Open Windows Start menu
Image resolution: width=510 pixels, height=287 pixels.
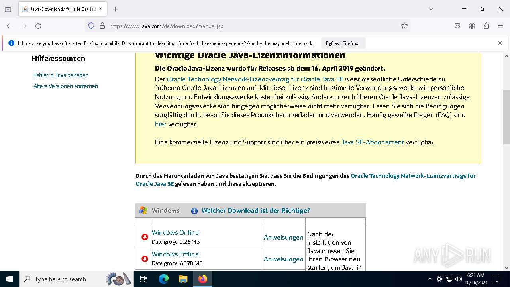pos(10,279)
